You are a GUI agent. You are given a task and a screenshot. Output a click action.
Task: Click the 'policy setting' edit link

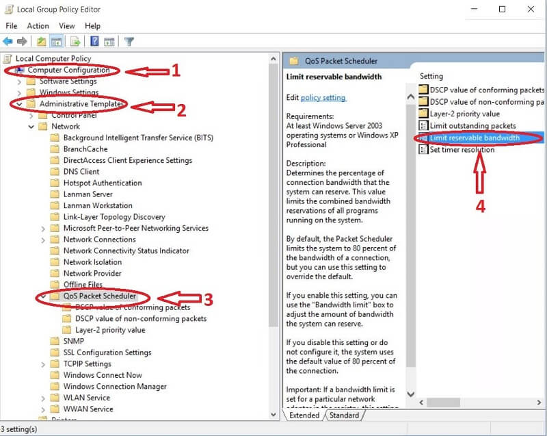[x=323, y=98]
